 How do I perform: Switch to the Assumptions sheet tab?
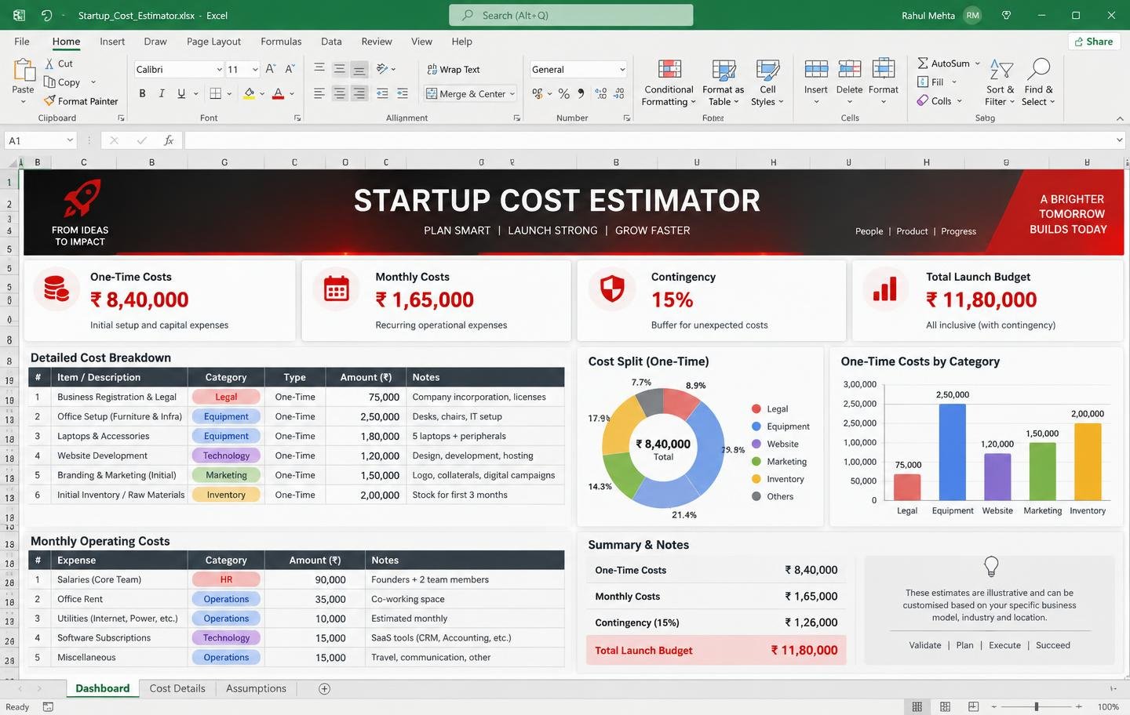pyautogui.click(x=256, y=688)
